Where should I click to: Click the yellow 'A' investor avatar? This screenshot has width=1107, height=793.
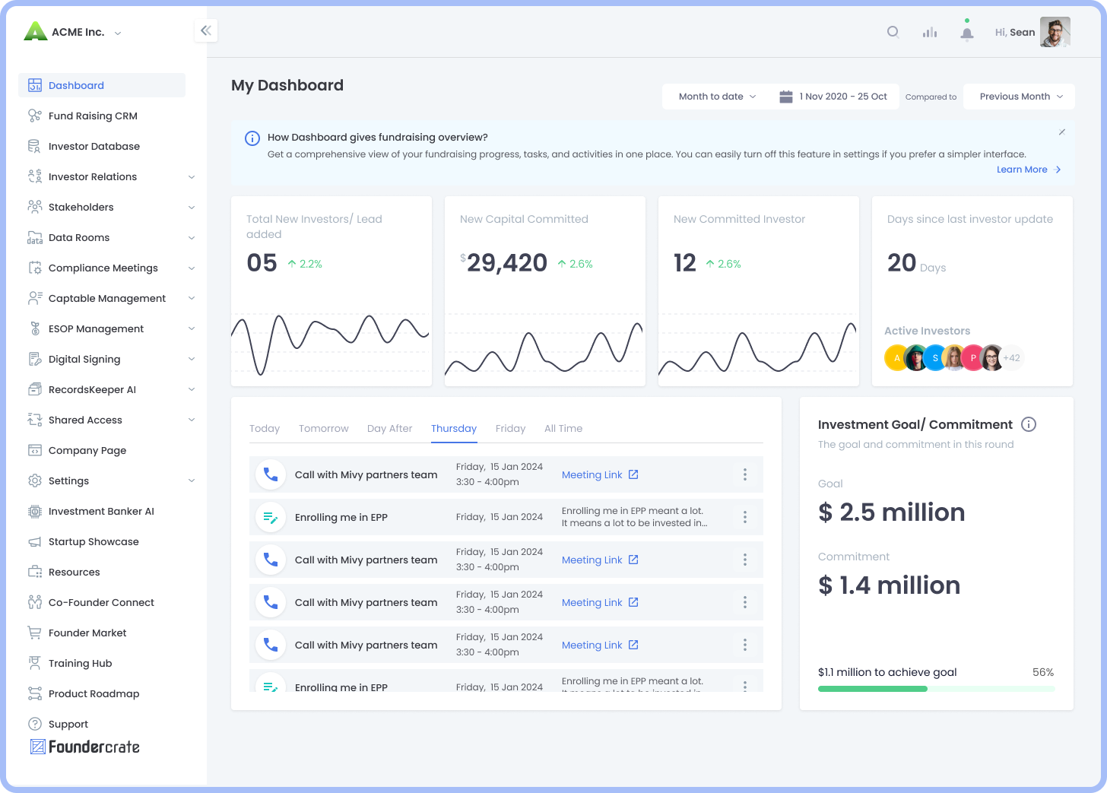click(897, 357)
